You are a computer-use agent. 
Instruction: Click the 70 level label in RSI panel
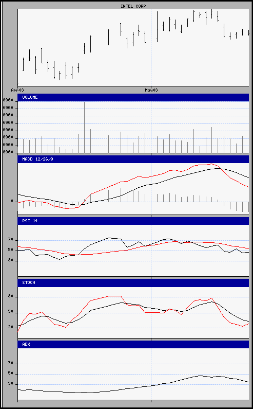(x=11, y=240)
